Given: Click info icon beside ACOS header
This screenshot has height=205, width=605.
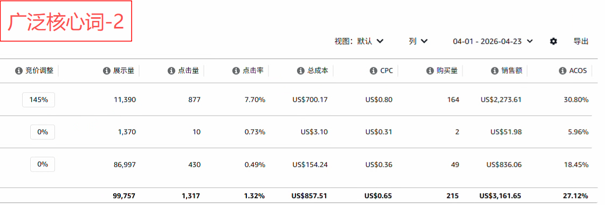Looking at the screenshot, I should coord(562,71).
